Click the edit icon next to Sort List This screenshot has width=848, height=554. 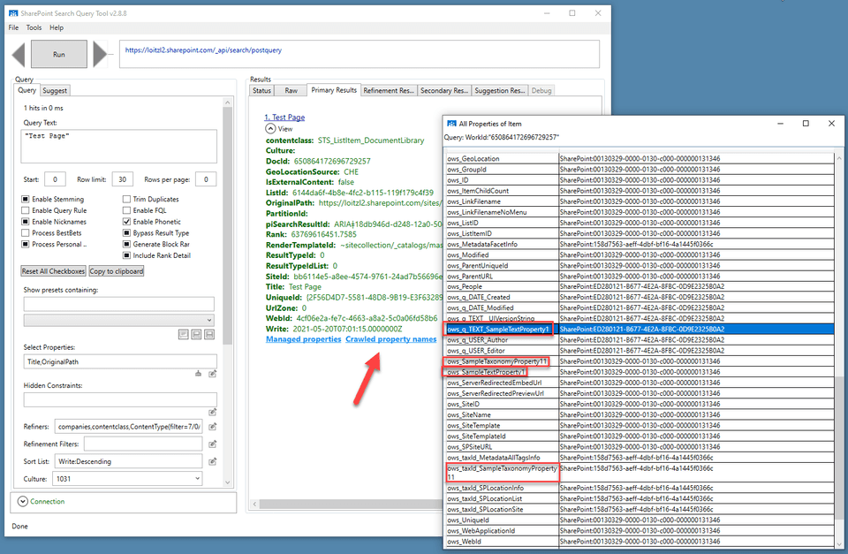[x=213, y=461]
